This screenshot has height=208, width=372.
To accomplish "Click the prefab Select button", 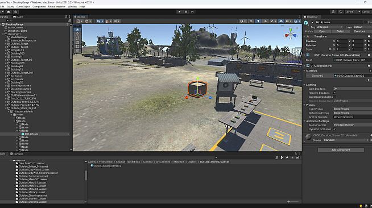I will 341,31.
